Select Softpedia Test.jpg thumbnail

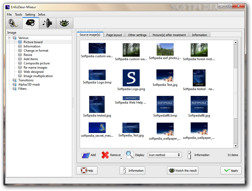pos(165,76)
